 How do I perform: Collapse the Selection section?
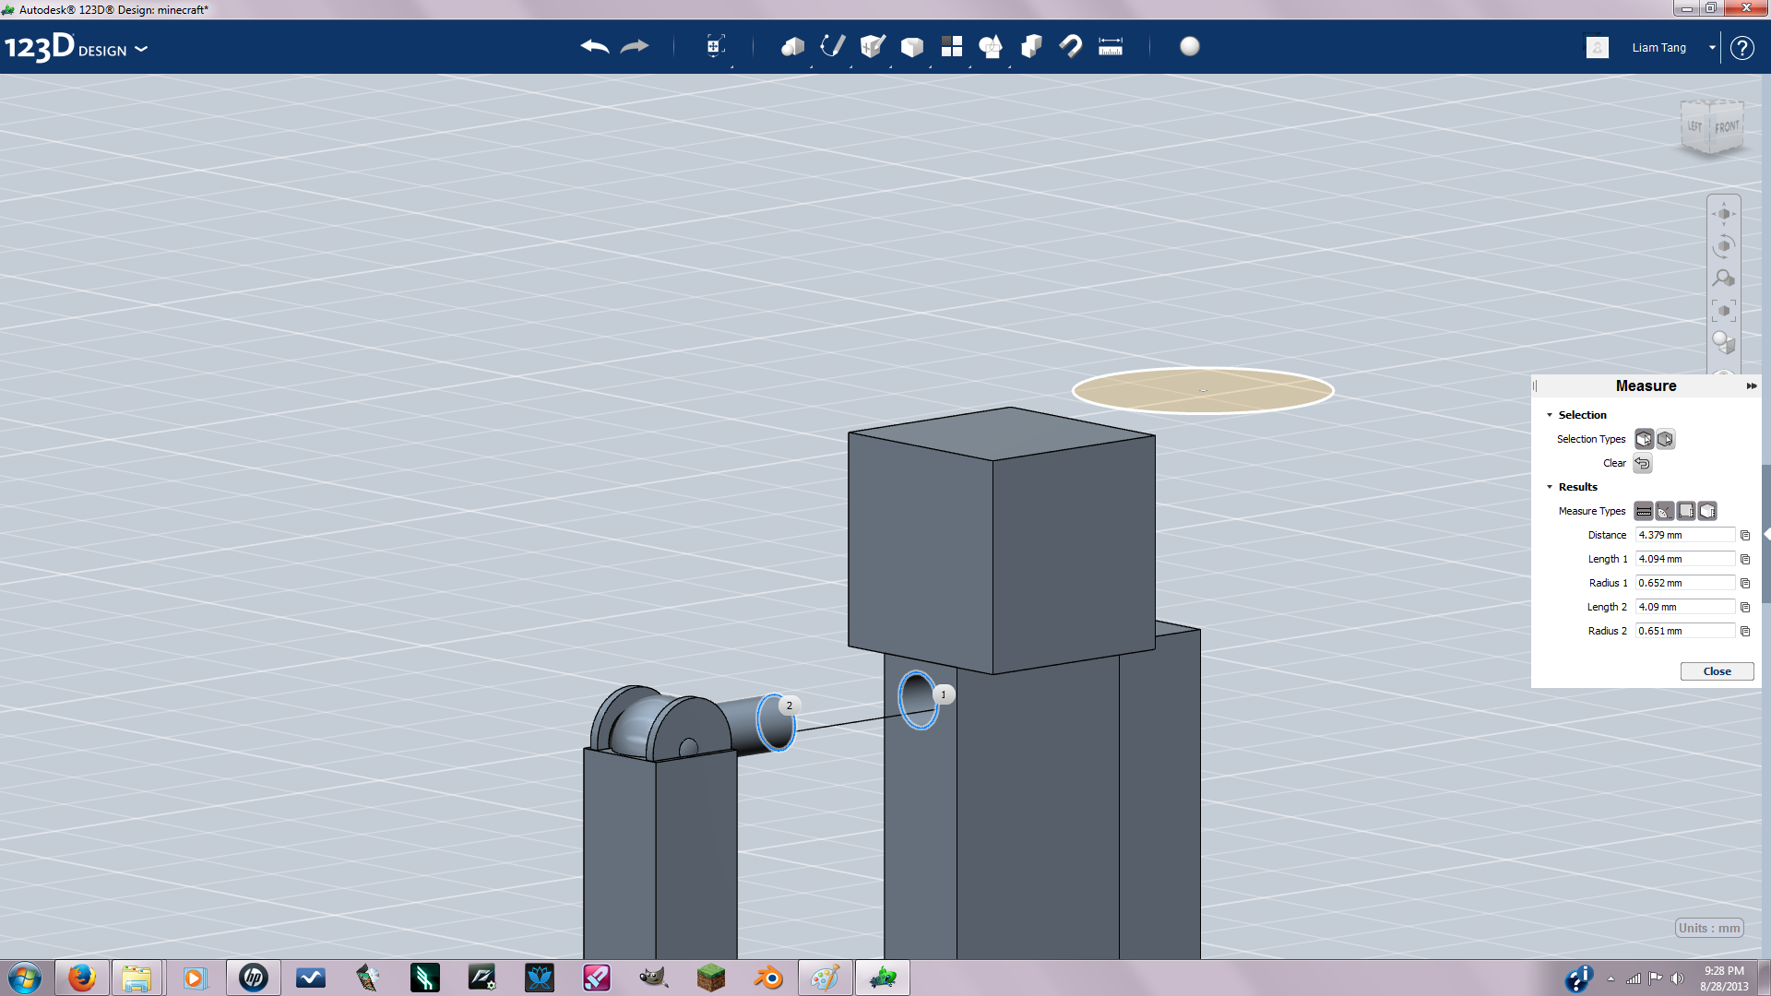click(1550, 415)
